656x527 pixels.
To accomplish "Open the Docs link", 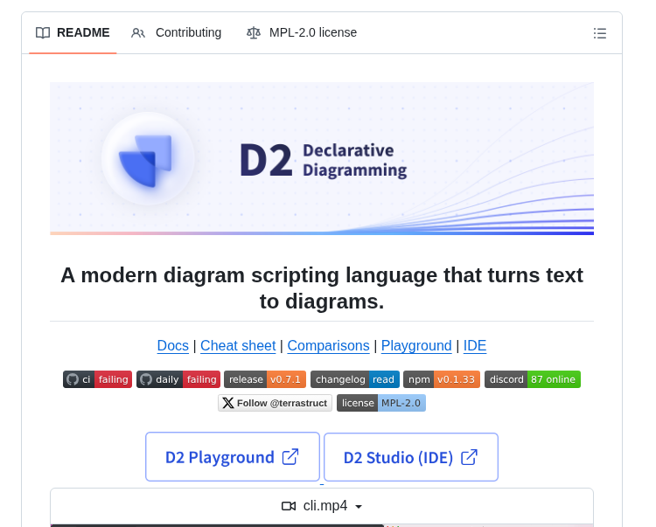I will pos(172,345).
